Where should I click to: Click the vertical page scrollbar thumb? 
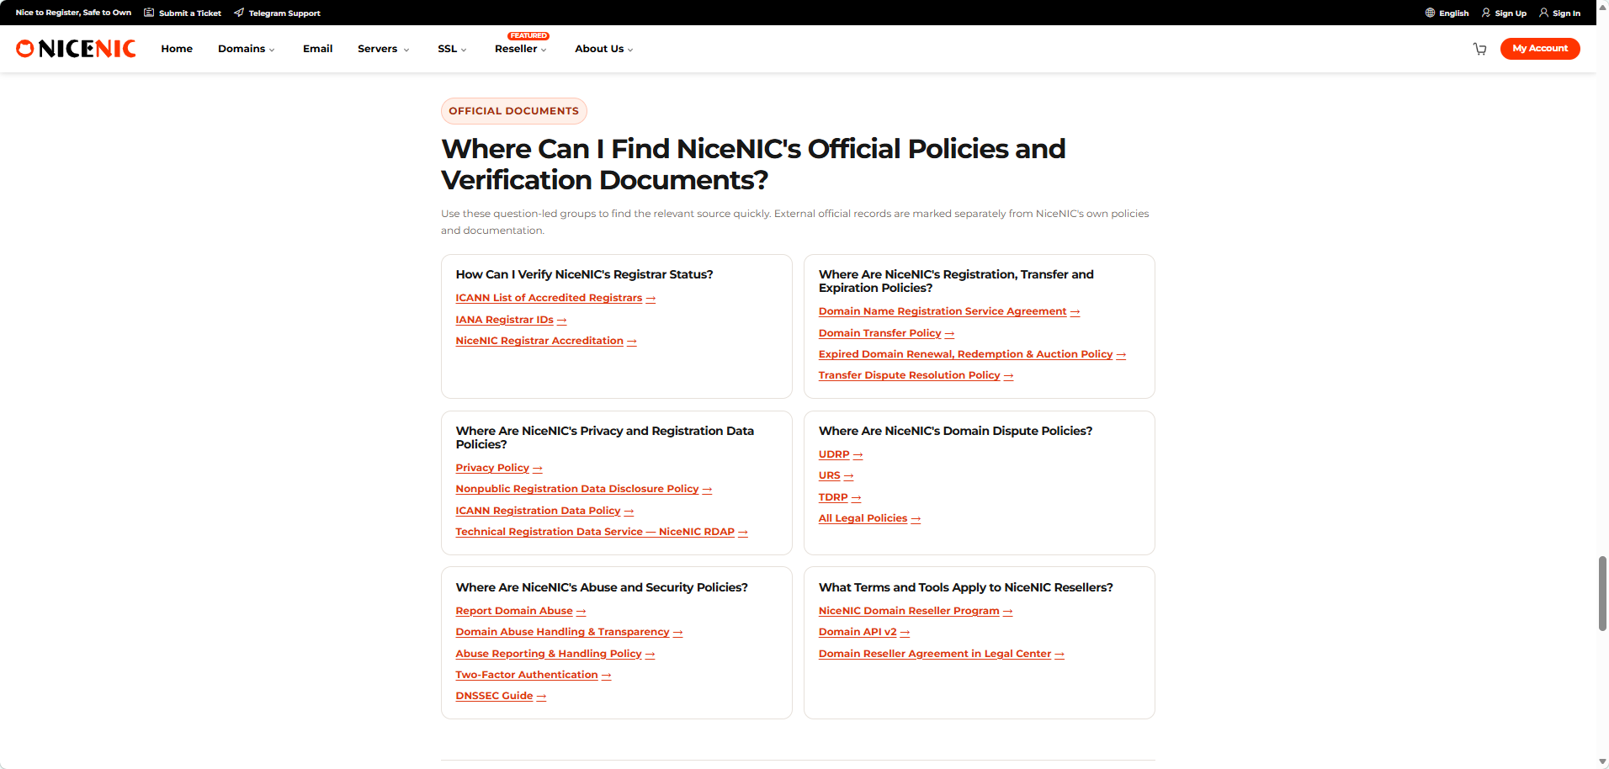[x=1602, y=593]
